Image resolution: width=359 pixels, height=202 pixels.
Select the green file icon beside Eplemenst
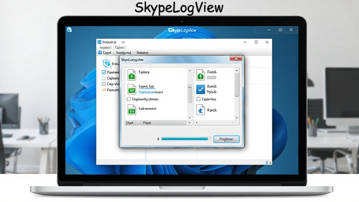[132, 109]
